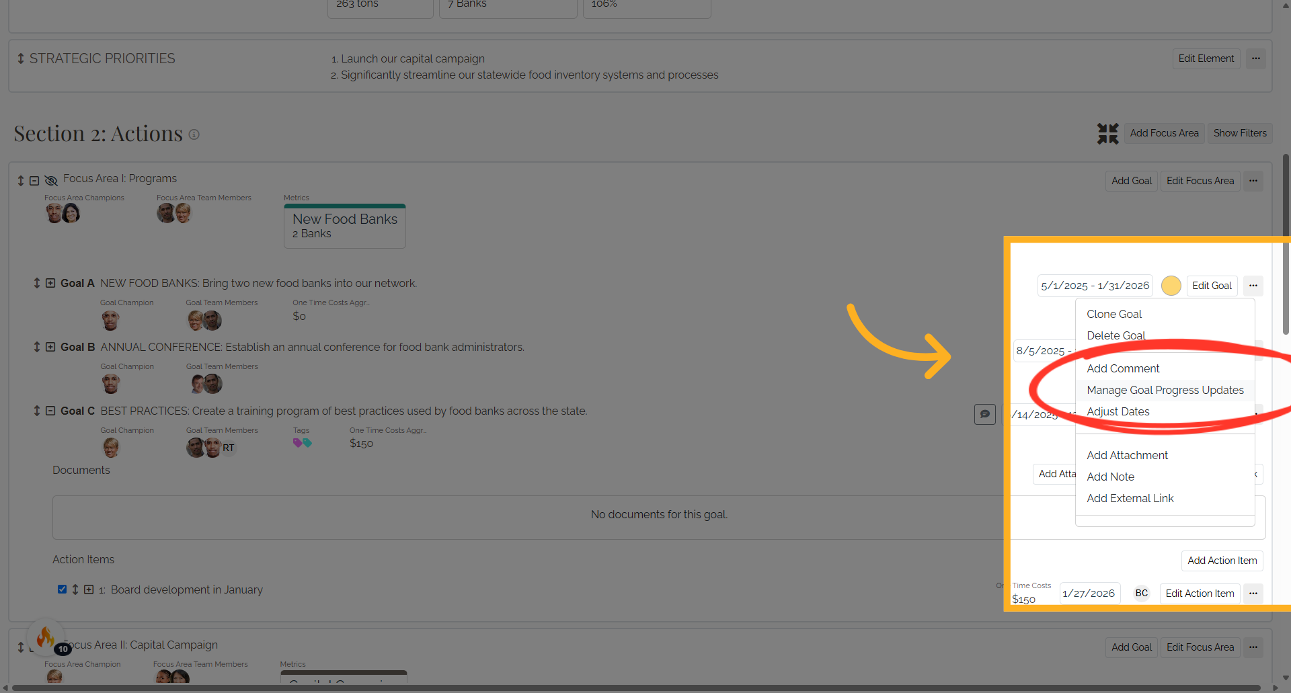Click the drag handle for Focus Area I: Programs
The image size is (1291, 693).
21,180
